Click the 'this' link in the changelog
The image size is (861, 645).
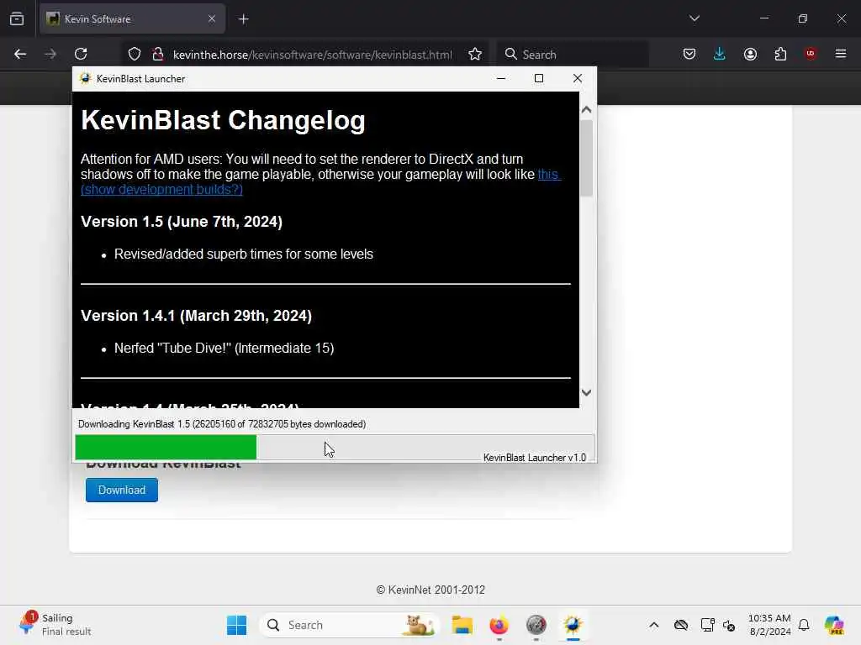click(x=548, y=175)
